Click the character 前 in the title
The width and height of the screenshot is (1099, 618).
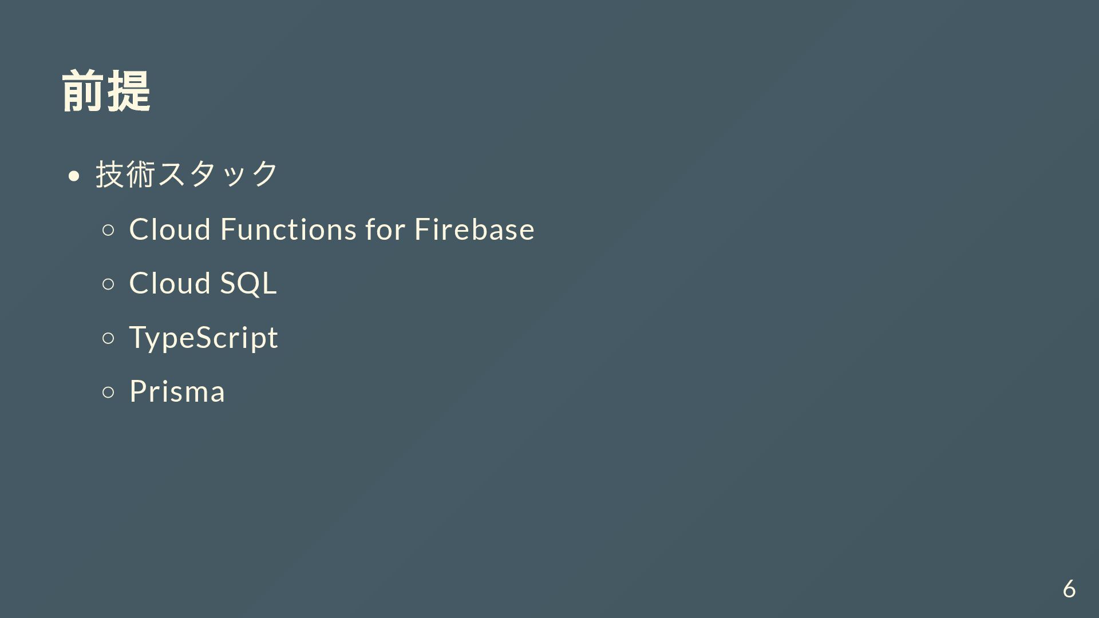tap(84, 91)
